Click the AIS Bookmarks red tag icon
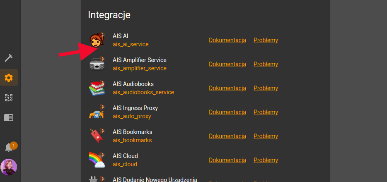387x182 pixels. (97, 136)
